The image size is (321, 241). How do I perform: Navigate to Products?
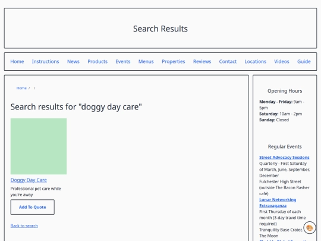(x=97, y=61)
